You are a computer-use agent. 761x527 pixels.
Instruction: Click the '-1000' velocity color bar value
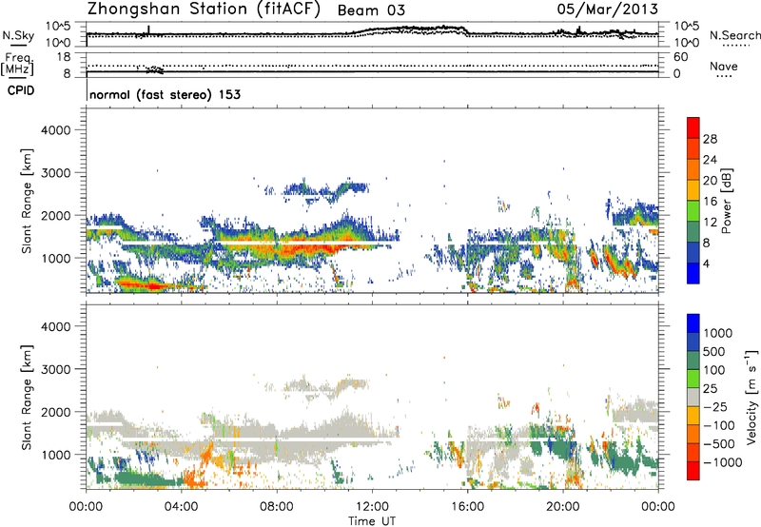tap(723, 462)
